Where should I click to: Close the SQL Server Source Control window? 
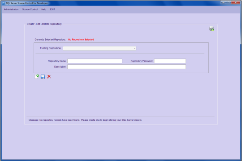click(236, 2)
